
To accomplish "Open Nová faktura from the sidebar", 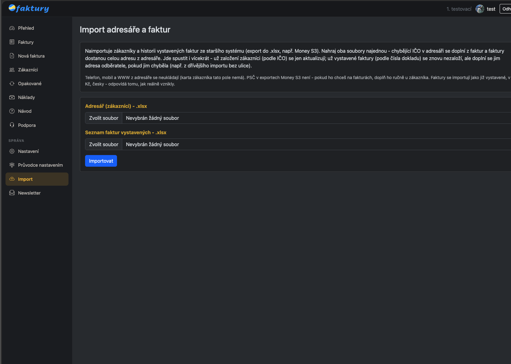I will [37, 56].
